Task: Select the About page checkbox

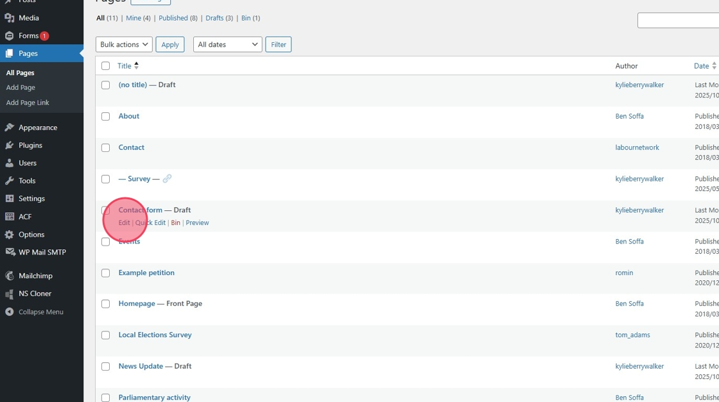Action: click(x=105, y=116)
